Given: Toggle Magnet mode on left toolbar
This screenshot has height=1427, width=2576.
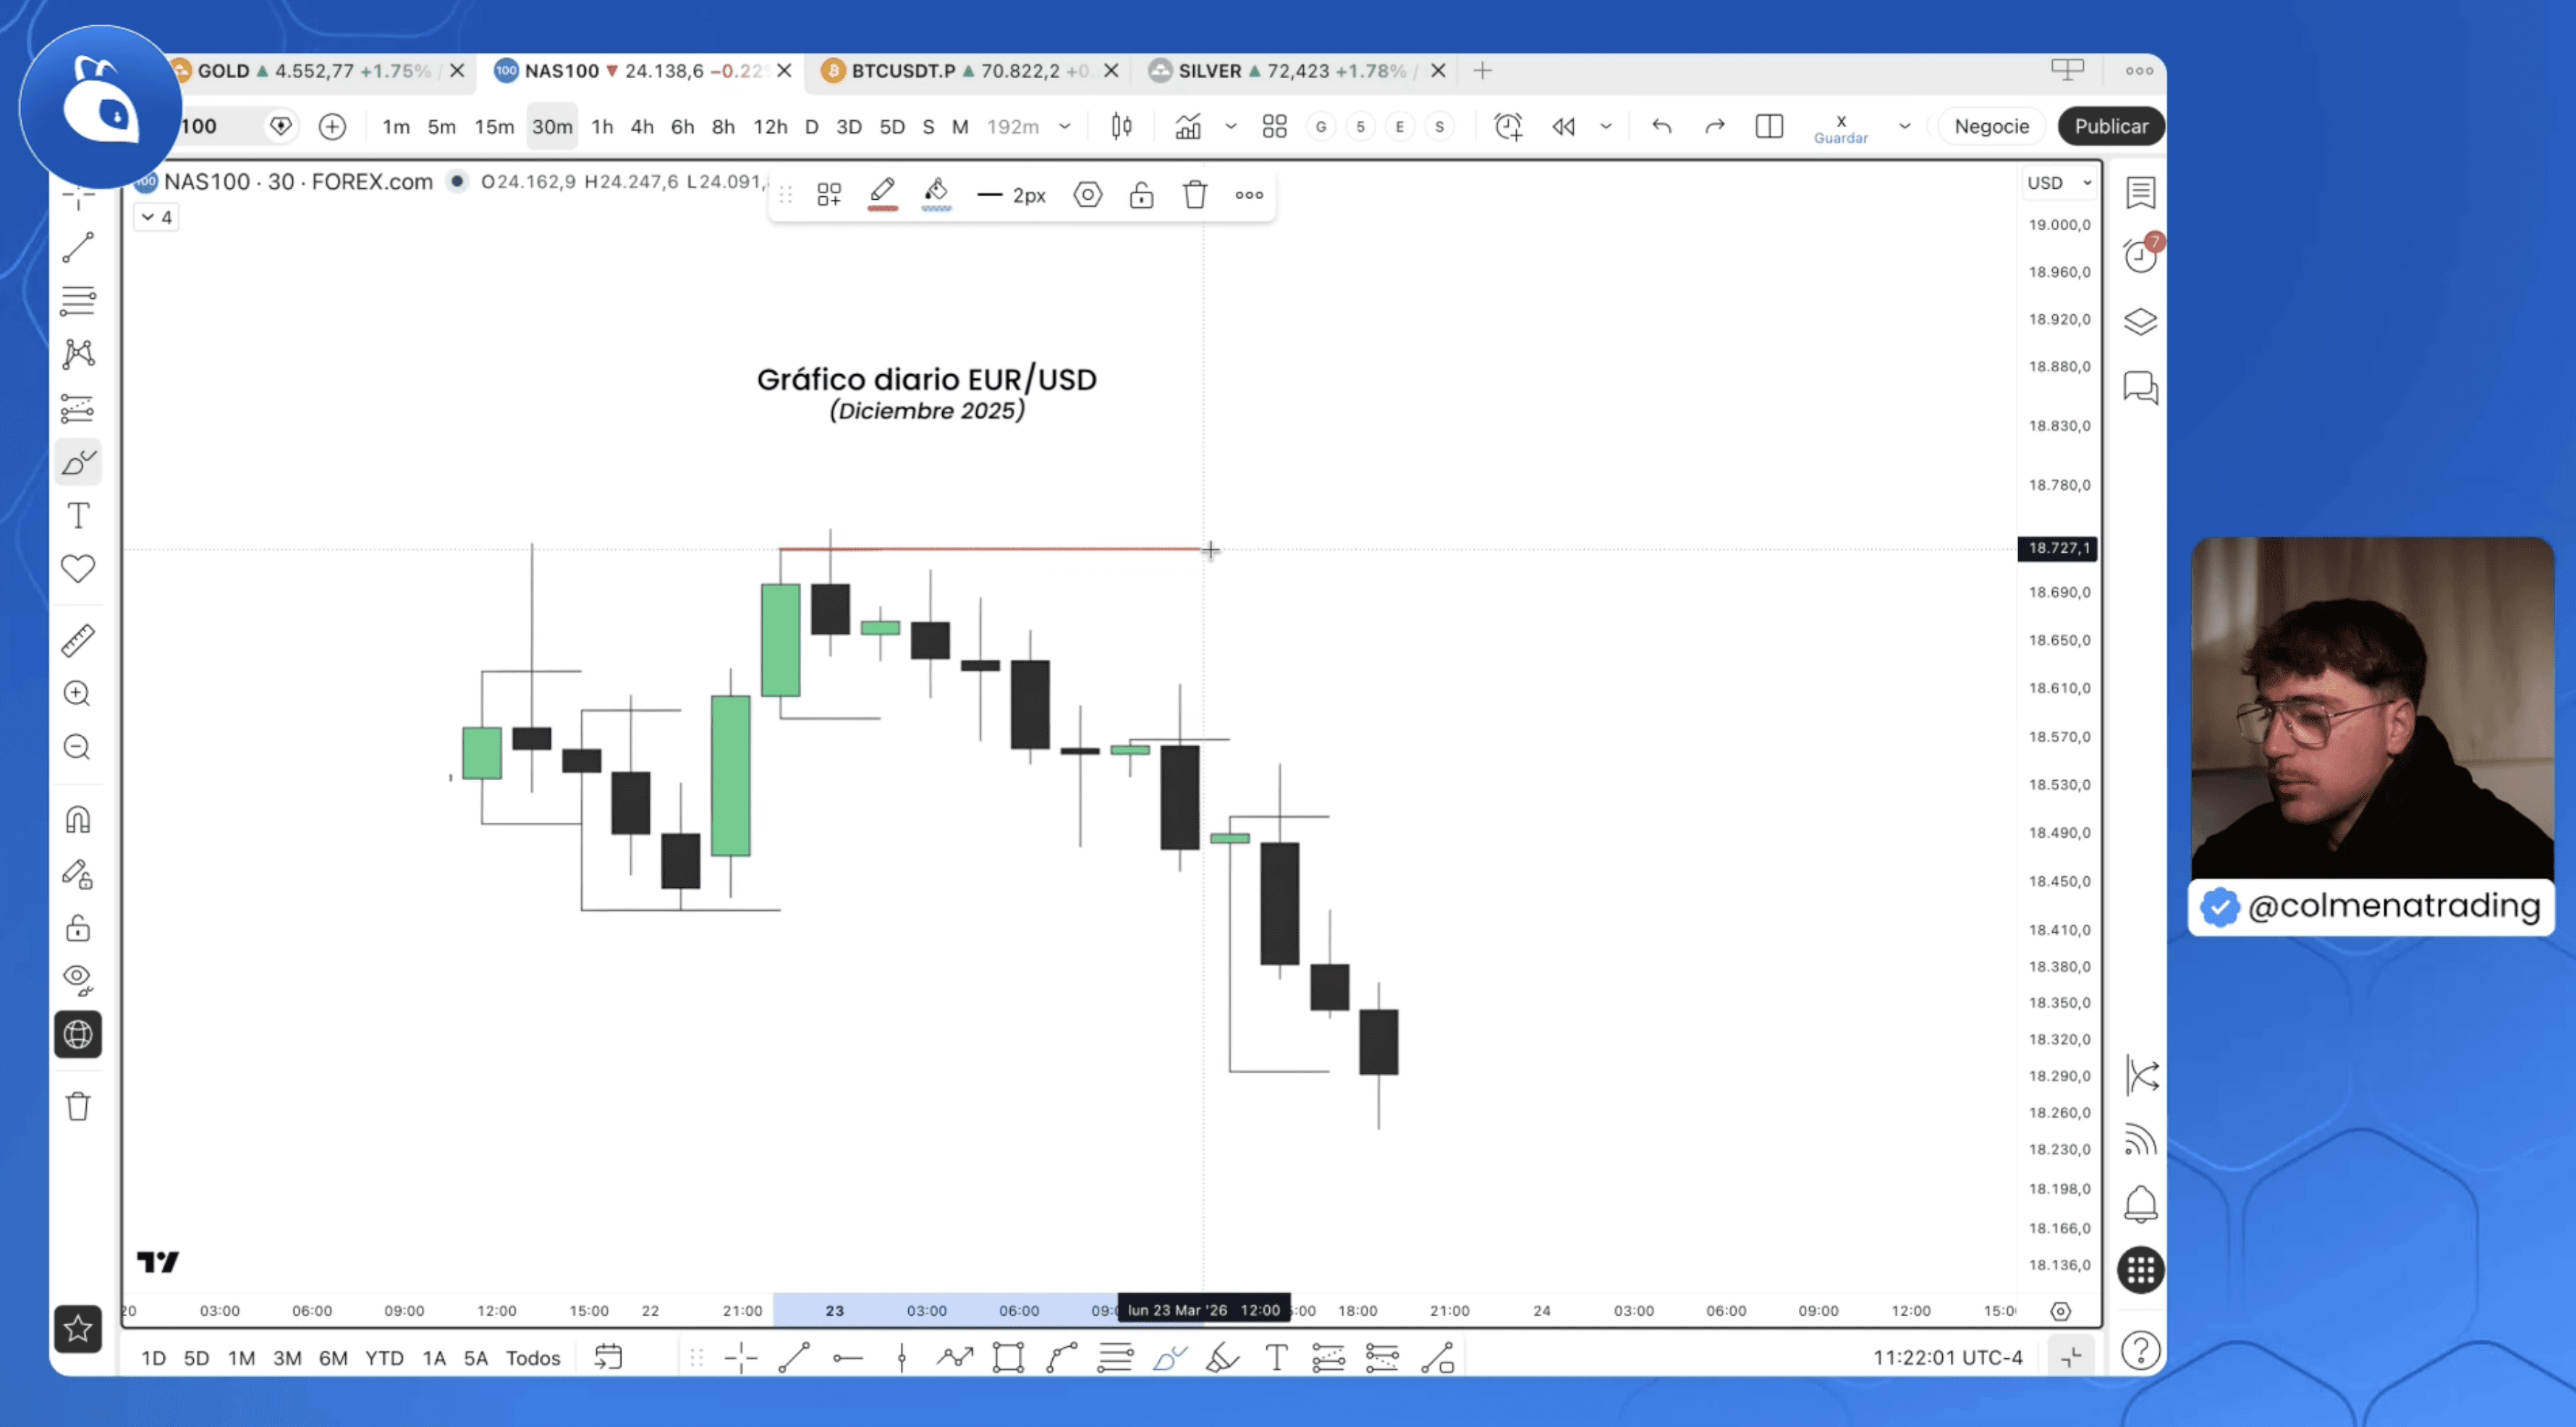Looking at the screenshot, I should pos(78,820).
